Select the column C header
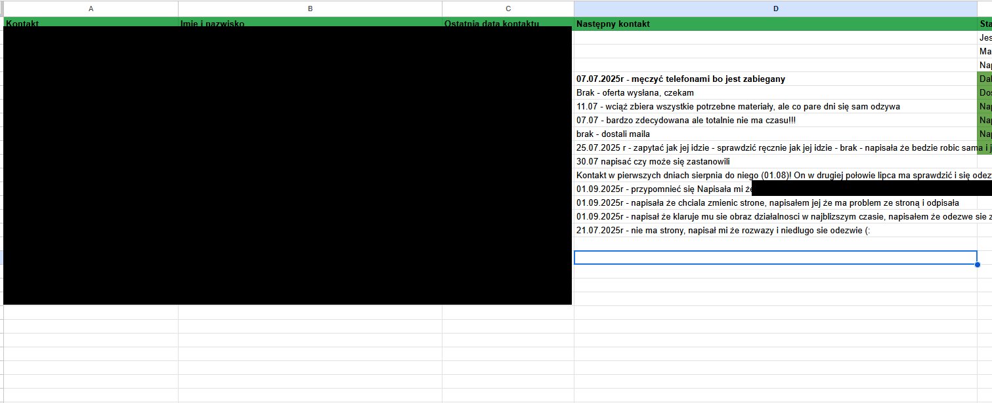 coord(507,9)
